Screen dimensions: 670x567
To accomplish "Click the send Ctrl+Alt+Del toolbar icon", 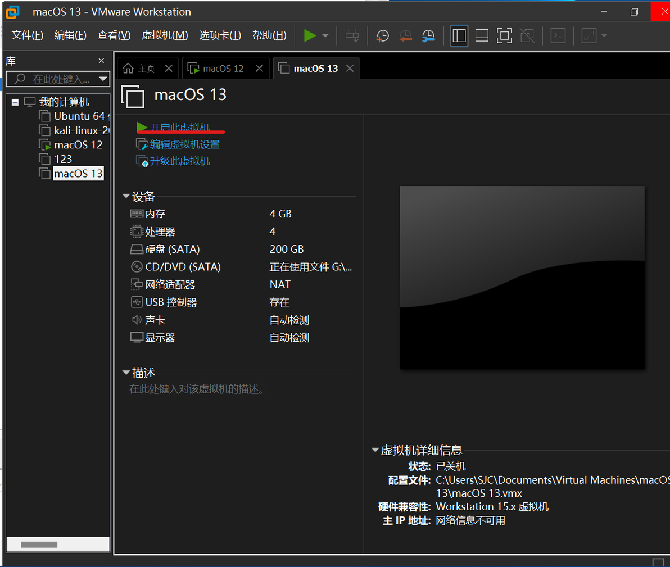I will pyautogui.click(x=352, y=35).
